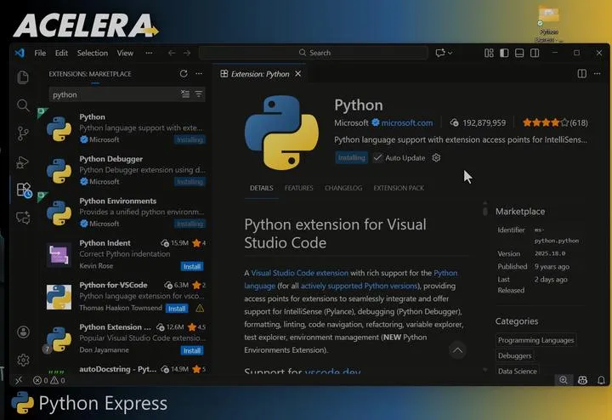Open the View menu
The height and width of the screenshot is (420, 612).
coord(125,53)
